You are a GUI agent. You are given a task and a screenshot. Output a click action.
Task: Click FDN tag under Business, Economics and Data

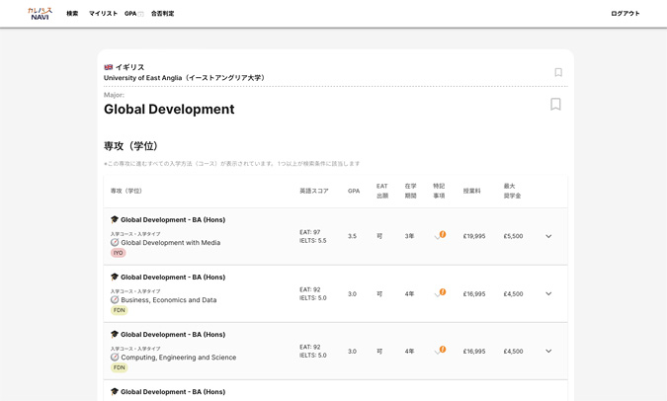coord(120,310)
